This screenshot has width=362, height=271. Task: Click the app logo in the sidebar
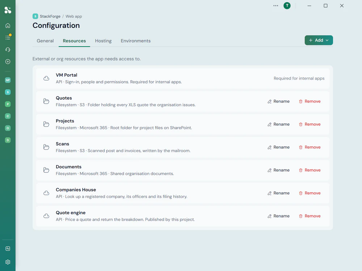tap(8, 10)
